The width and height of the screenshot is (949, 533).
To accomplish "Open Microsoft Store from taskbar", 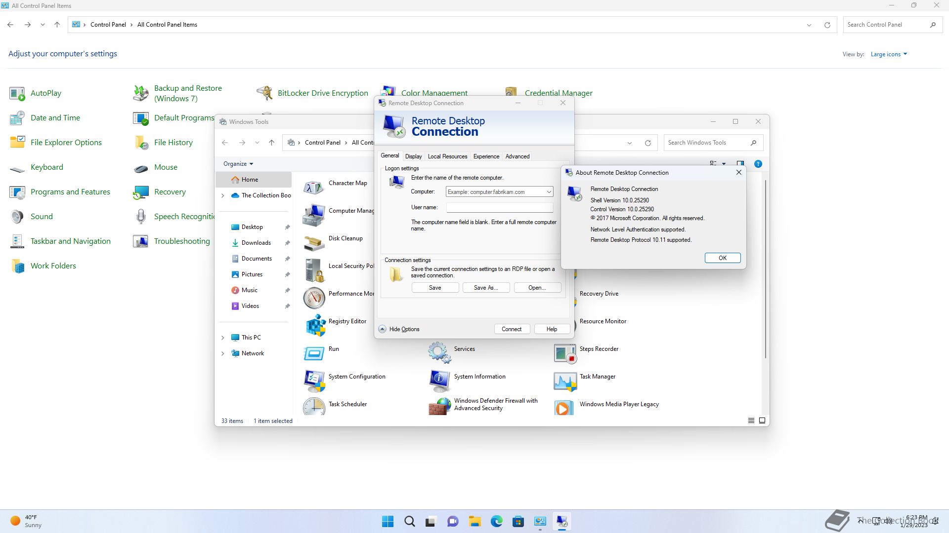I will 518,521.
